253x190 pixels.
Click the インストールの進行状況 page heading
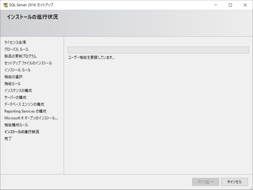[x=32, y=17]
